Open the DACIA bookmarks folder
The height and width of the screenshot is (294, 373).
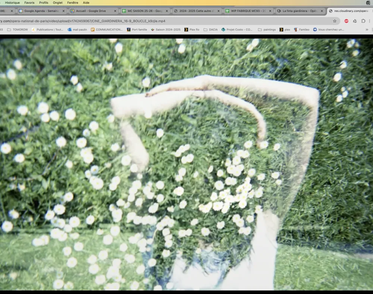click(210, 29)
